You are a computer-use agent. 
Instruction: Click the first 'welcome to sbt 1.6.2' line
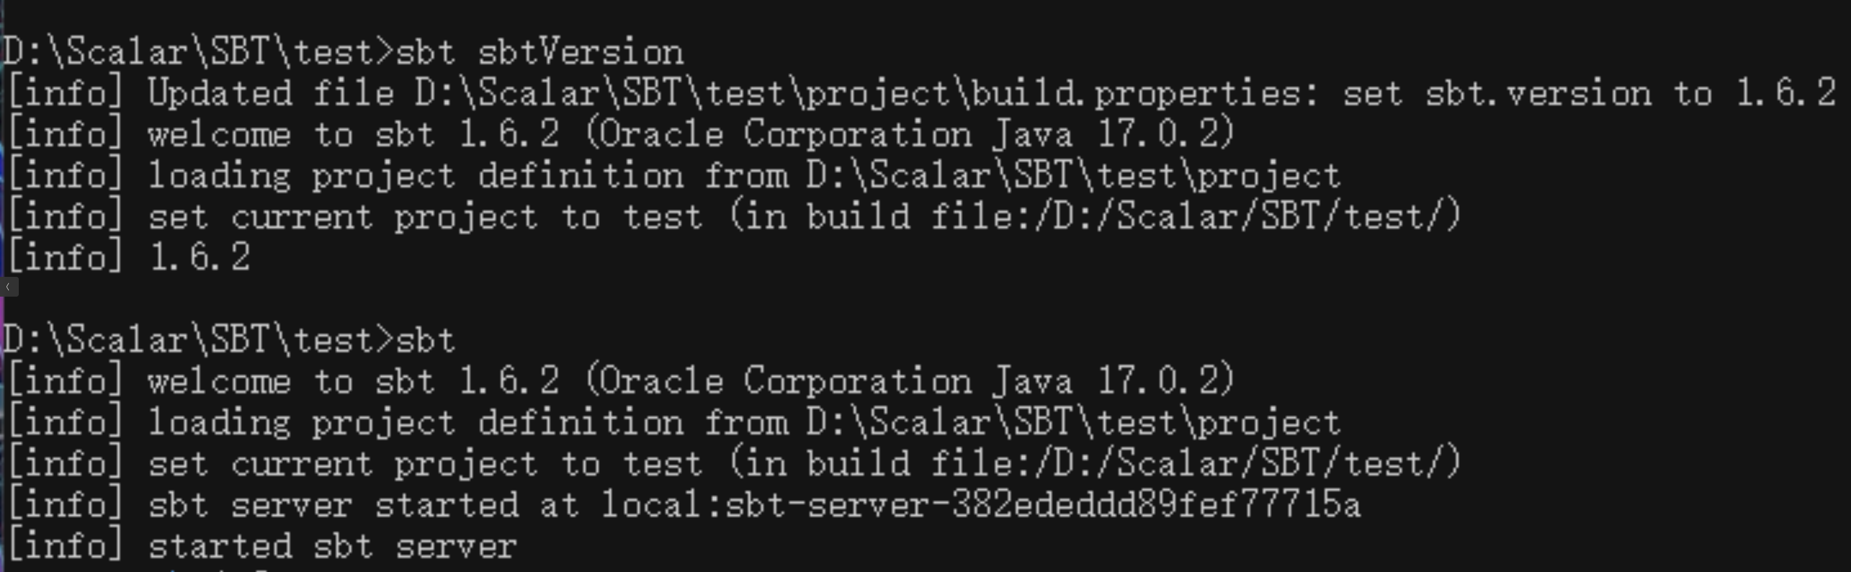pos(352,135)
